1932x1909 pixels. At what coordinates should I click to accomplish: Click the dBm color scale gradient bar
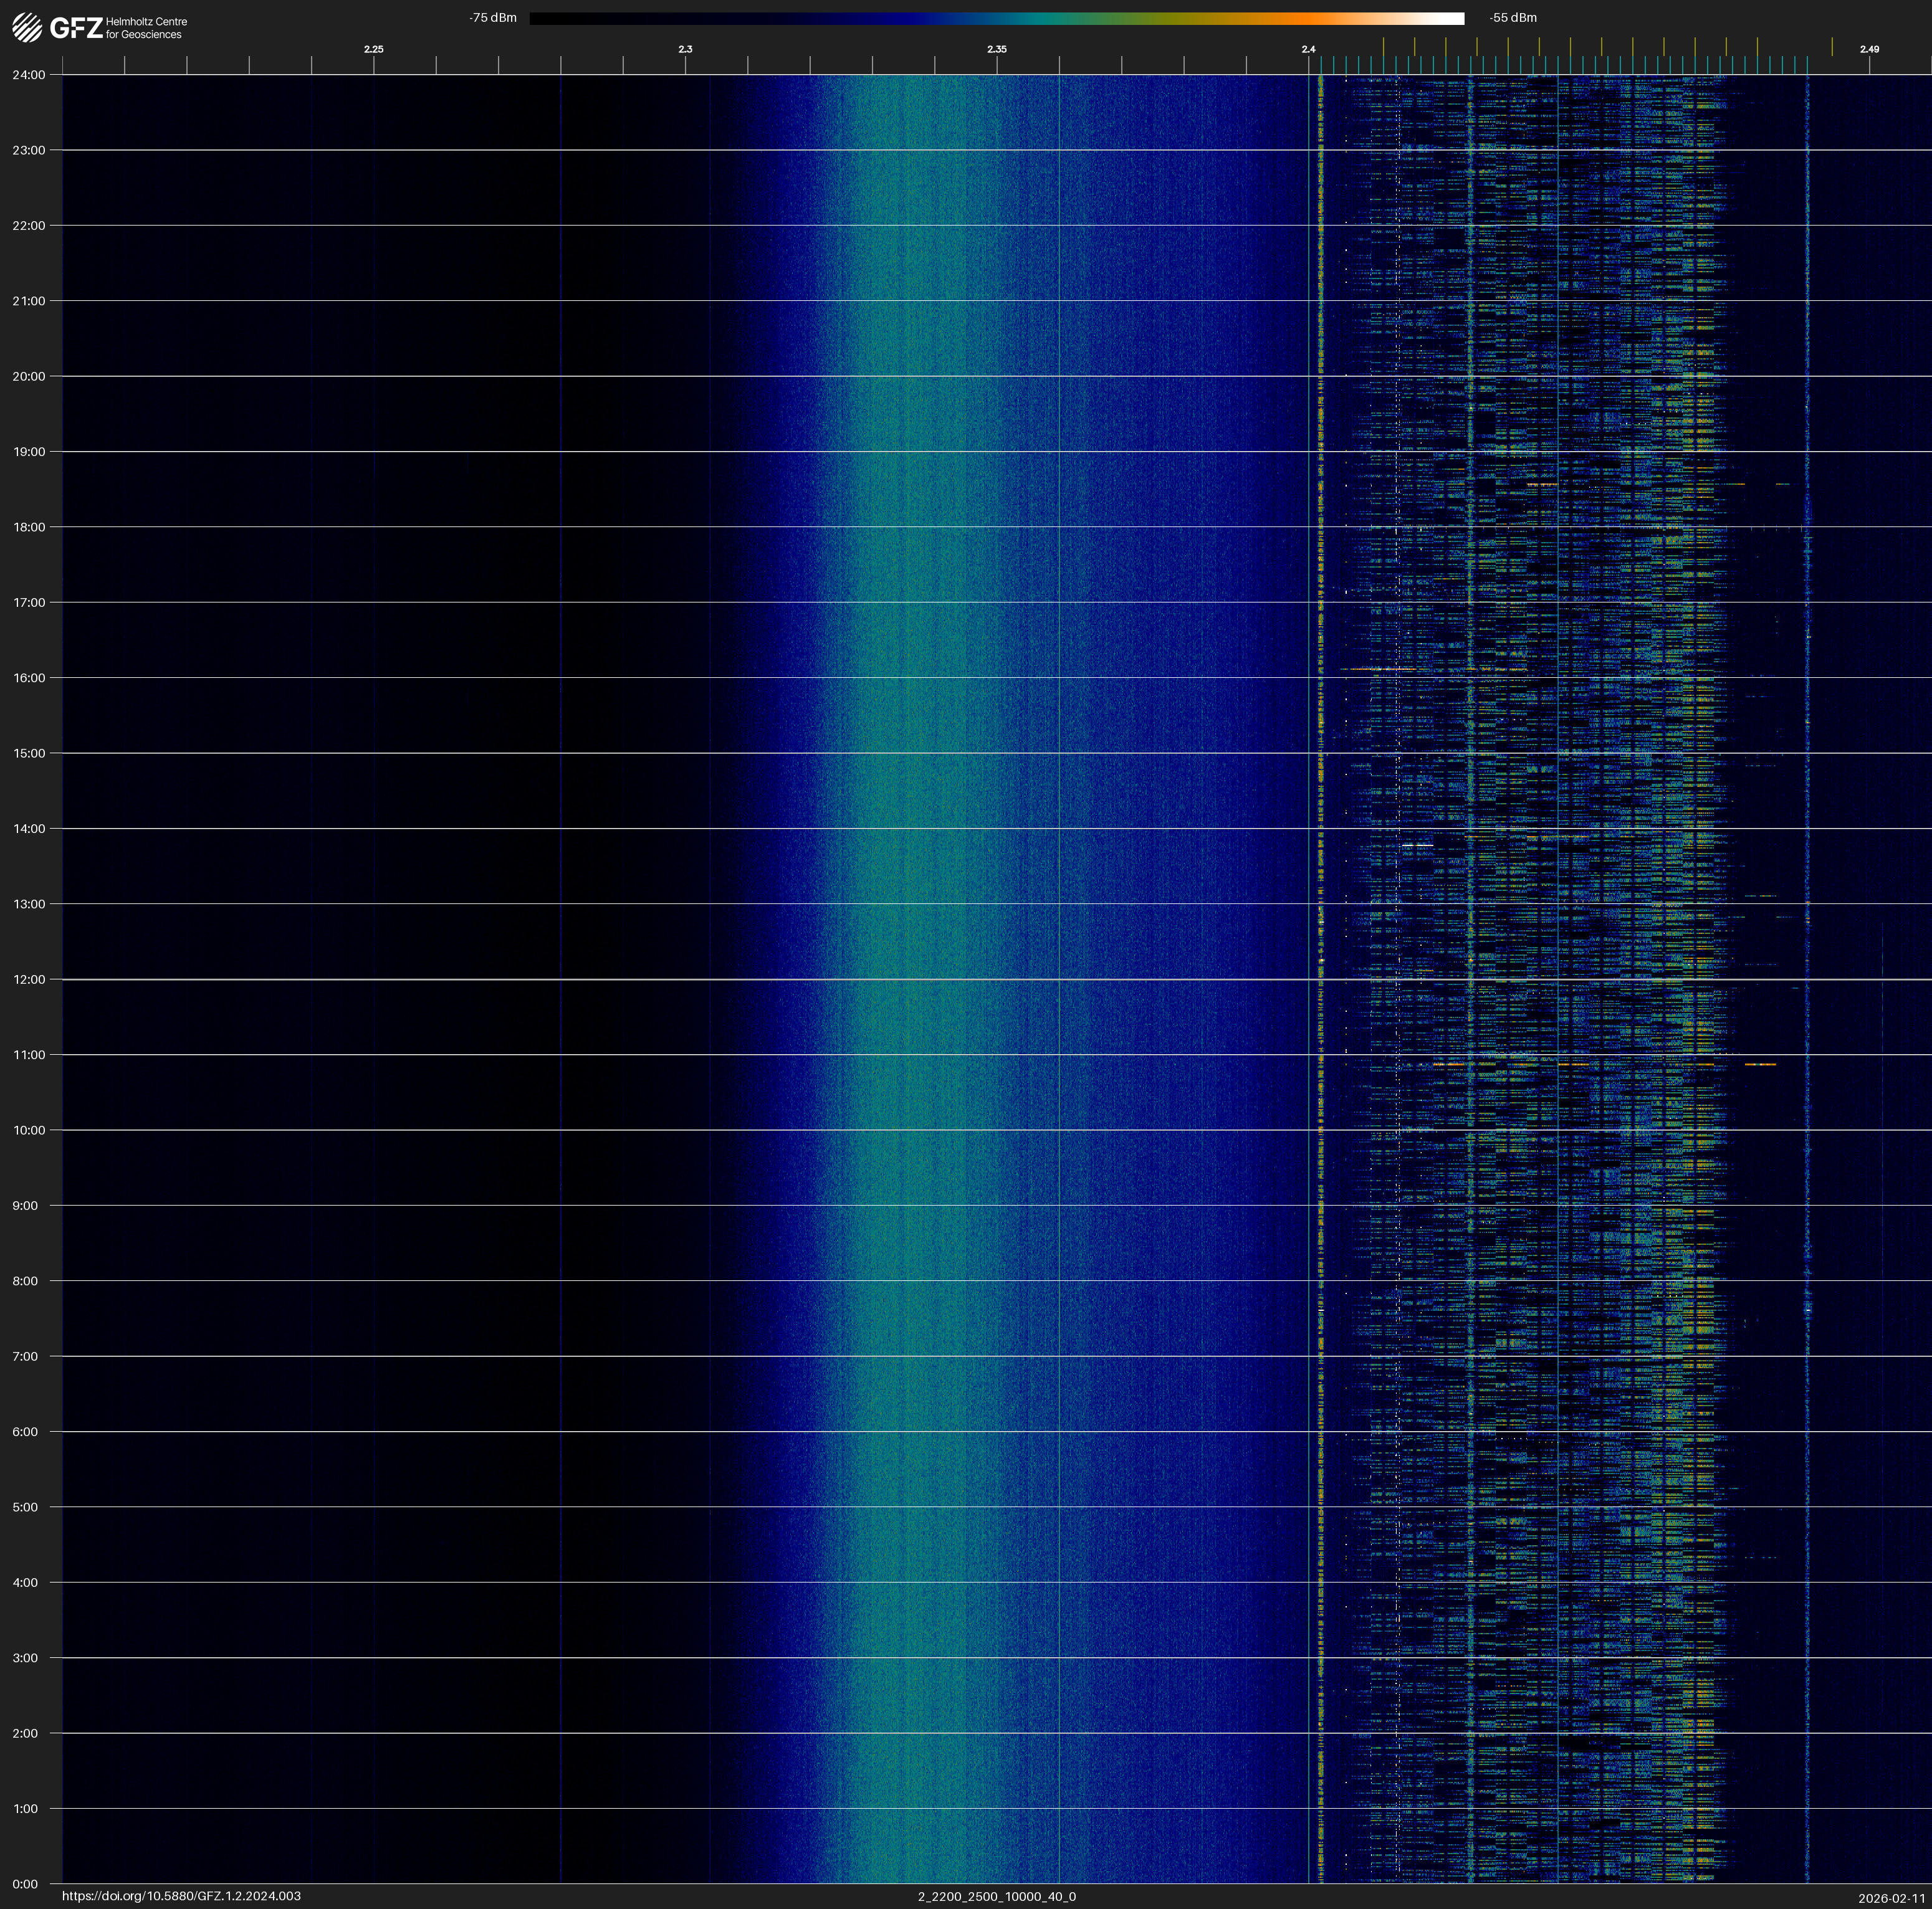coord(996,18)
